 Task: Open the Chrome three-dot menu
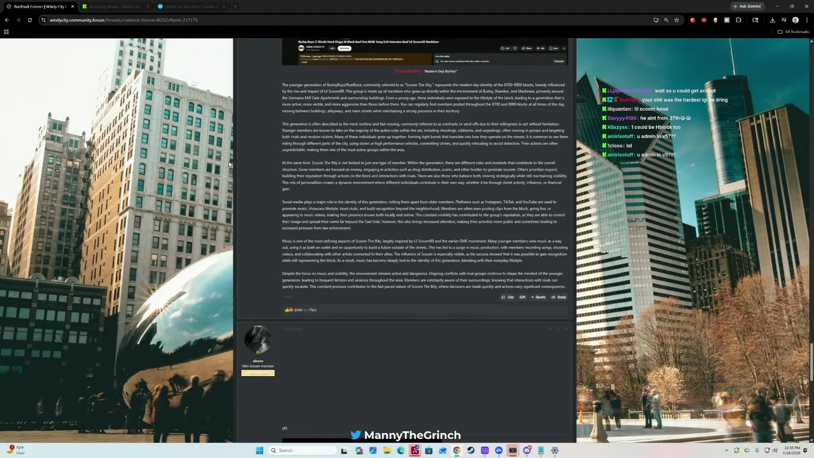[x=806, y=20]
